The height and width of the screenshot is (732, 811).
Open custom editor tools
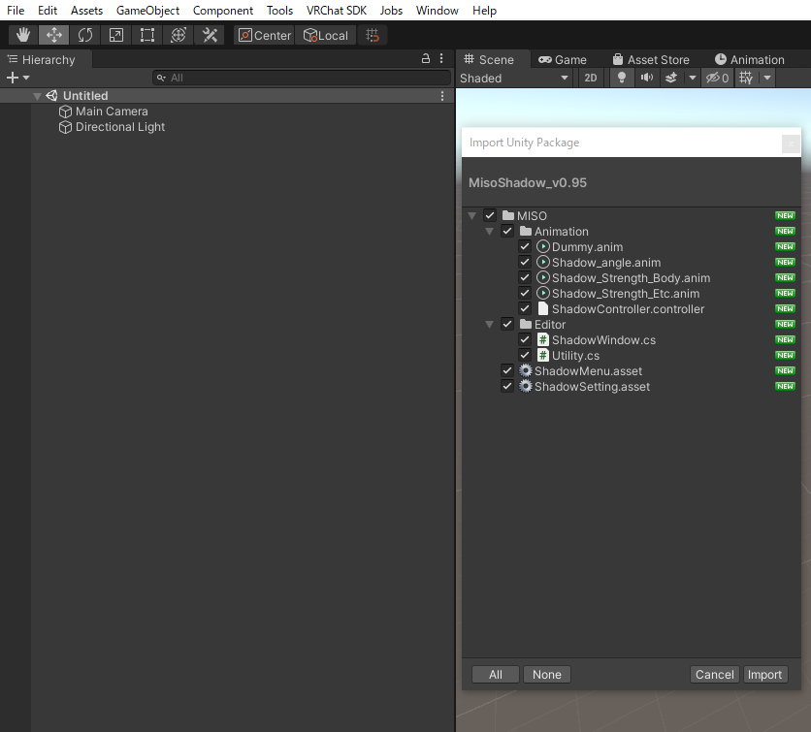pyautogui.click(x=210, y=35)
